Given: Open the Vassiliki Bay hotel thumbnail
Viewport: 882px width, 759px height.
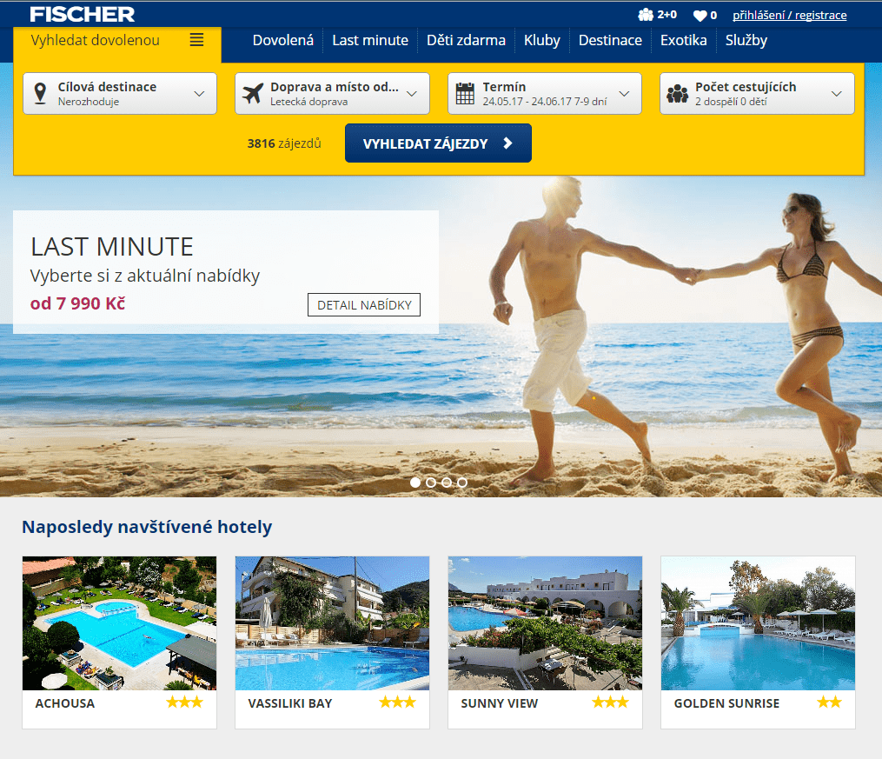Looking at the screenshot, I should (x=332, y=623).
